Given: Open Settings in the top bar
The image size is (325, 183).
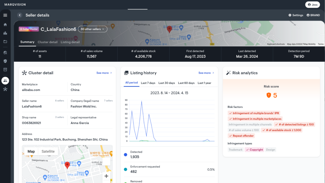Looking at the screenshot, I should click(295, 15).
